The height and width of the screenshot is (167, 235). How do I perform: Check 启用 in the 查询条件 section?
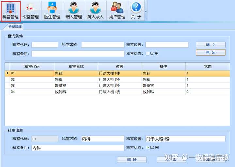coord(147,53)
